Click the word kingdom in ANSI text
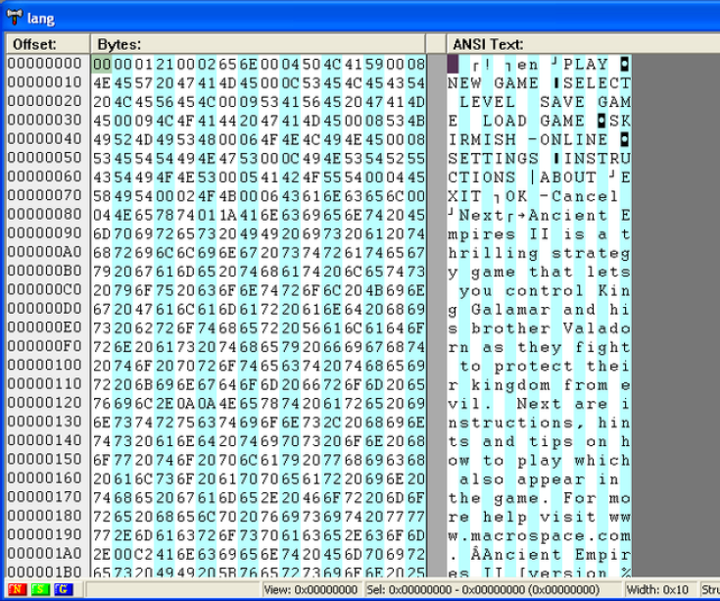Image resolution: width=720 pixels, height=601 pixels. click(x=510, y=384)
